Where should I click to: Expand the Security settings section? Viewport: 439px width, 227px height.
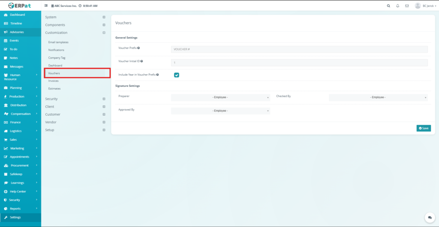point(104,99)
